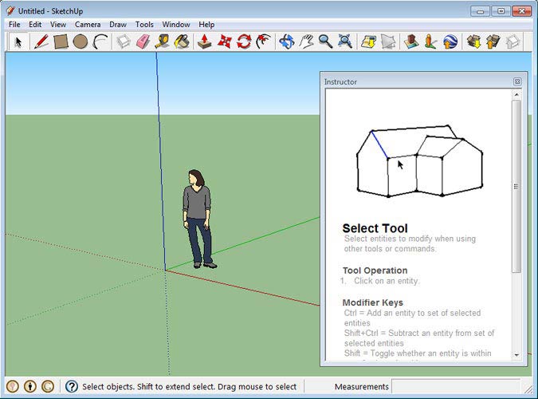The height and width of the screenshot is (399, 538).
Task: Select the Line pencil tool
Action: click(41, 41)
